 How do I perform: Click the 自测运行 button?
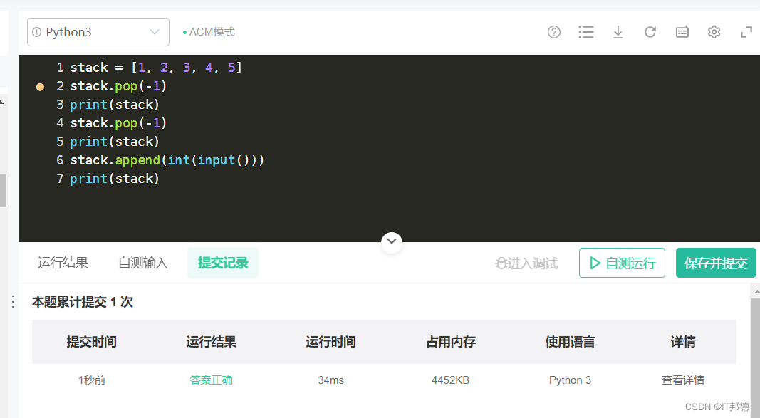tap(622, 263)
